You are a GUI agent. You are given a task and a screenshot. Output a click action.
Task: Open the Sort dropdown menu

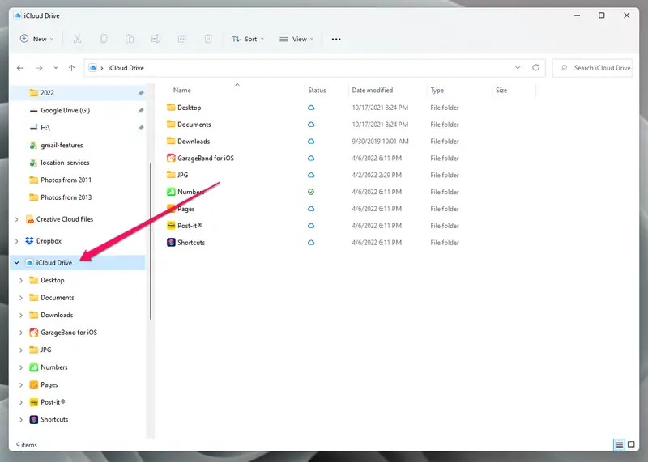click(x=249, y=39)
